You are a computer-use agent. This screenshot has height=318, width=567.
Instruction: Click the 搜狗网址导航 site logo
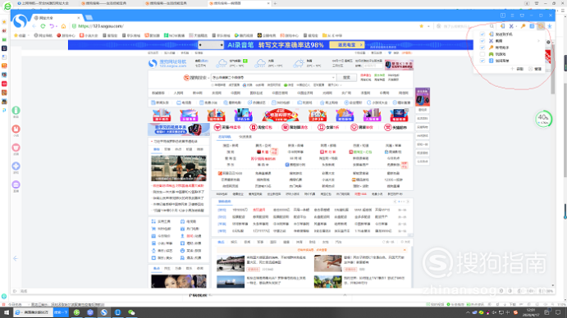167,63
